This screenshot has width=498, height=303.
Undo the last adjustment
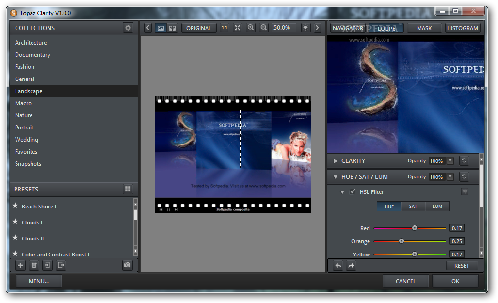tap(338, 266)
